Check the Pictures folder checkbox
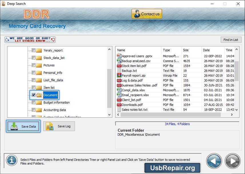This screenshot has width=245, height=174. [33, 65]
